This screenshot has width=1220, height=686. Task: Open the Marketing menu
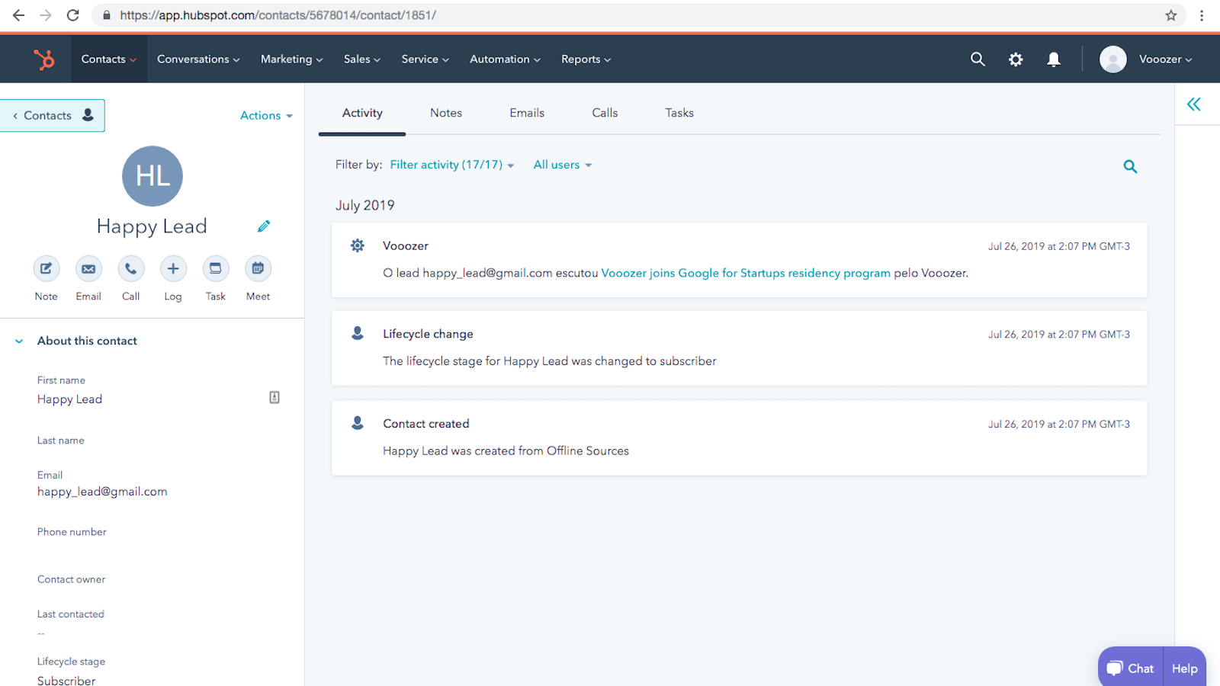pos(291,59)
